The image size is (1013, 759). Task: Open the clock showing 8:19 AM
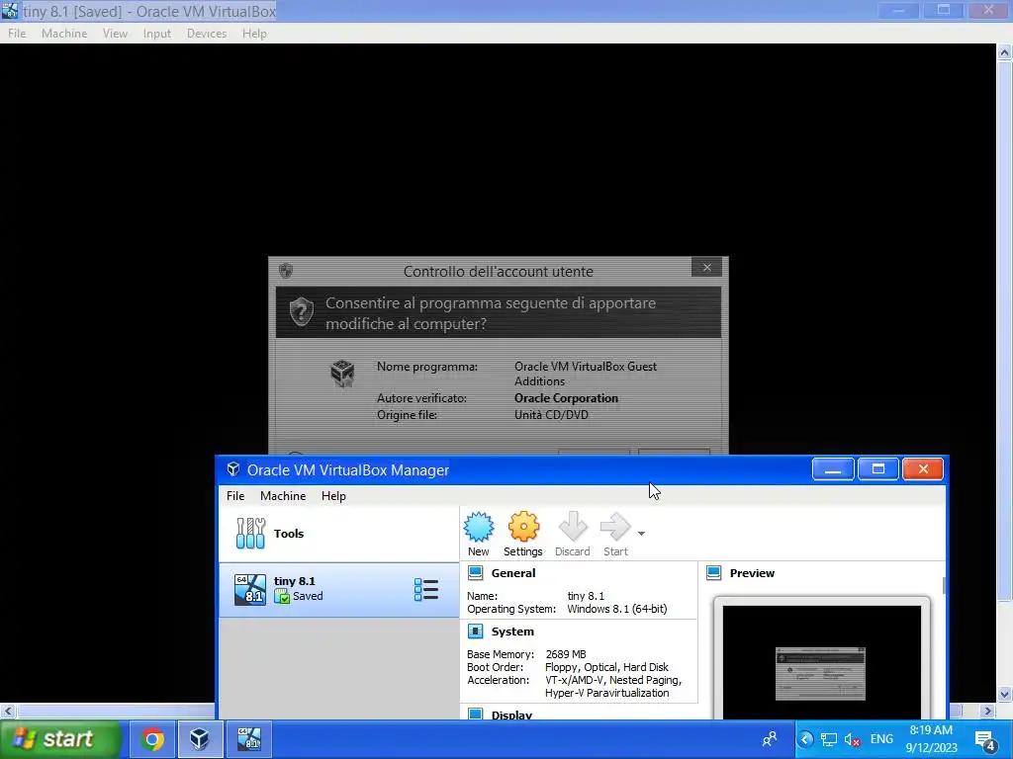pos(931,739)
